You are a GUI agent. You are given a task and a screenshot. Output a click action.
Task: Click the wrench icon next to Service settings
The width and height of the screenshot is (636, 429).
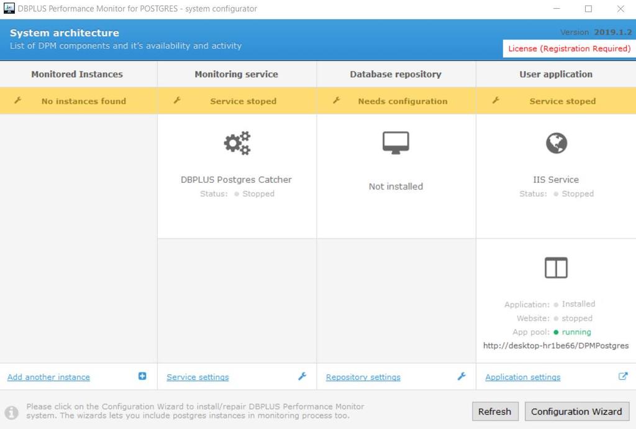pyautogui.click(x=302, y=376)
